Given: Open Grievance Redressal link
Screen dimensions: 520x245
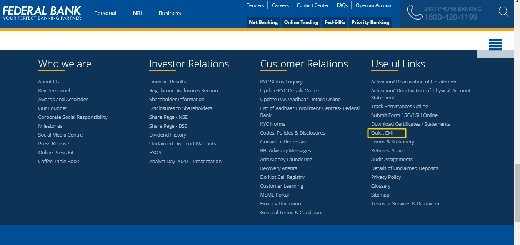Looking at the screenshot, I should 283,142.
